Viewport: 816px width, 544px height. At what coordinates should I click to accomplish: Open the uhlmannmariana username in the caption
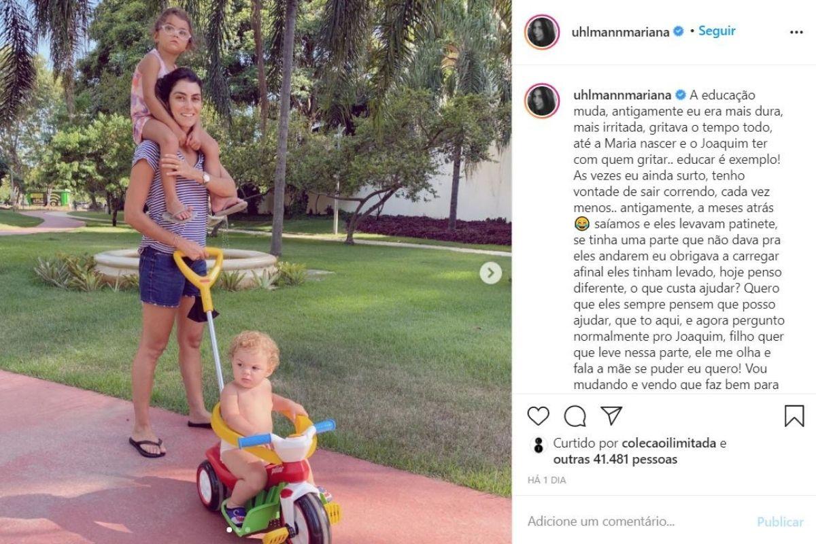pos(622,95)
